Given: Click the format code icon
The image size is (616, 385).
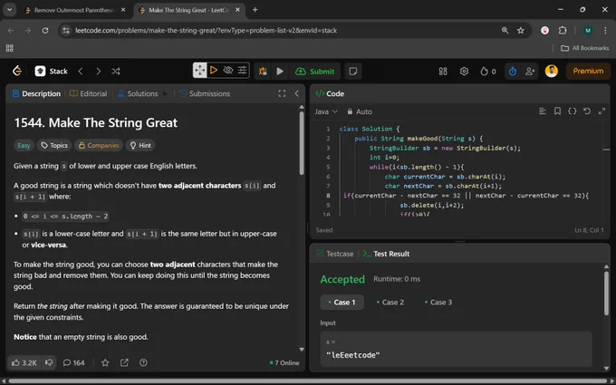Looking at the screenshot, I should point(542,111).
